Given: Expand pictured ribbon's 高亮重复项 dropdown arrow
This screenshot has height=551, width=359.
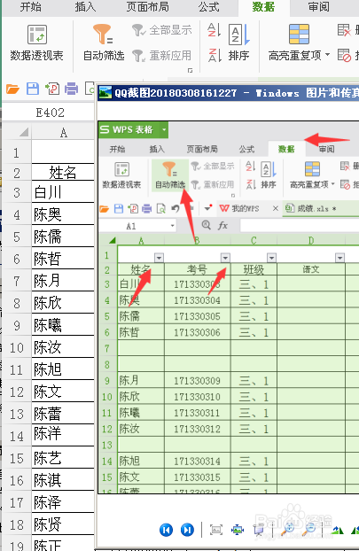Looking at the screenshot, I should [x=333, y=183].
